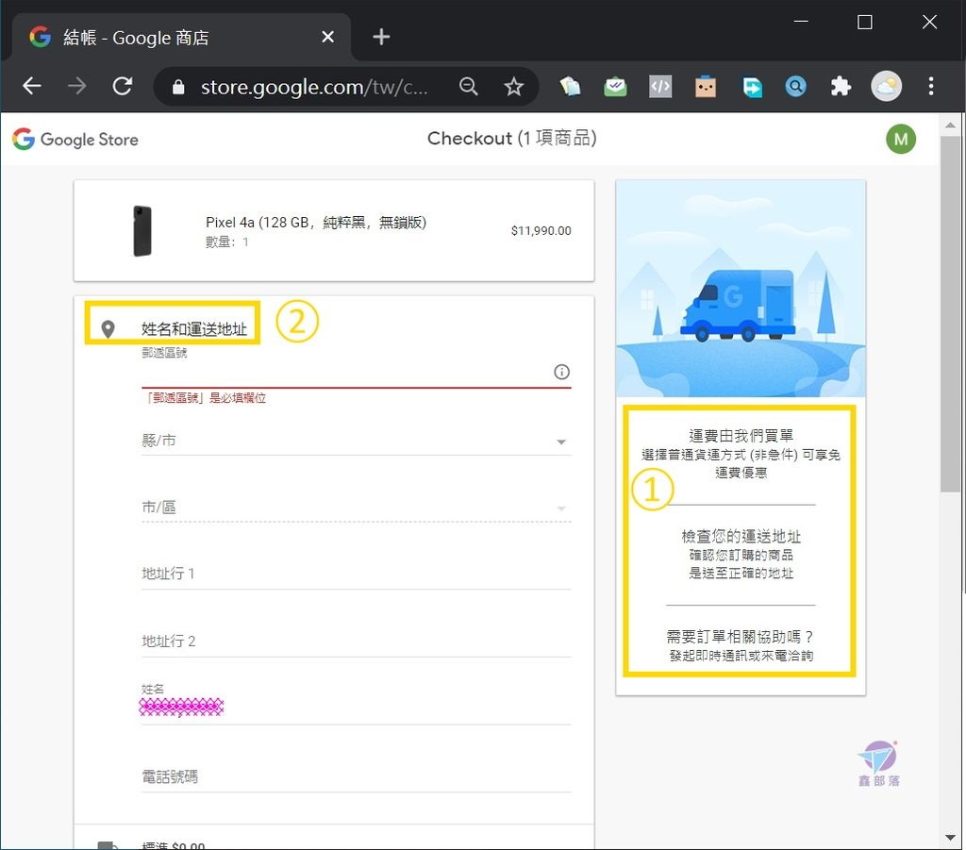Click the address bar URL
966x850 pixels.
click(314, 87)
